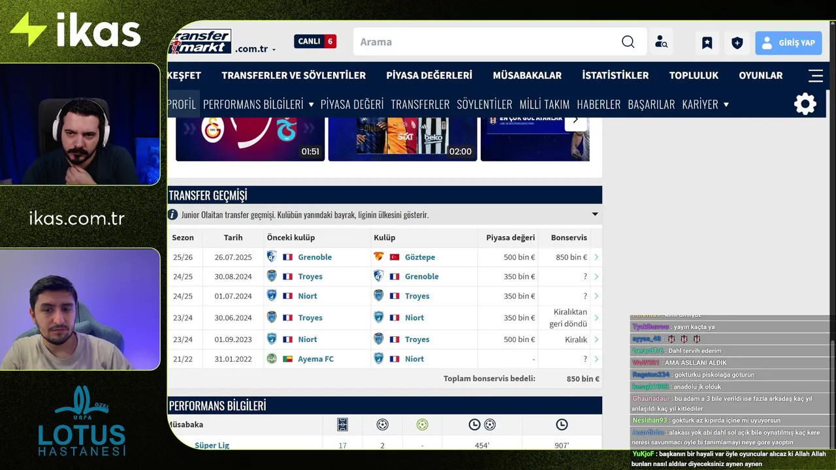836x470 pixels.
Task: Click the assists green ball icon
Action: (423, 425)
